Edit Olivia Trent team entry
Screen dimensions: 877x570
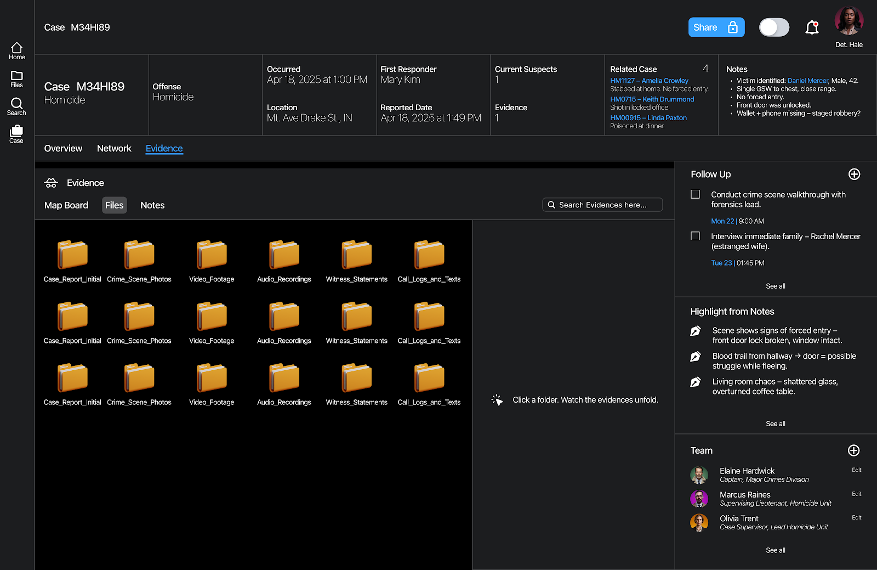[x=856, y=518]
